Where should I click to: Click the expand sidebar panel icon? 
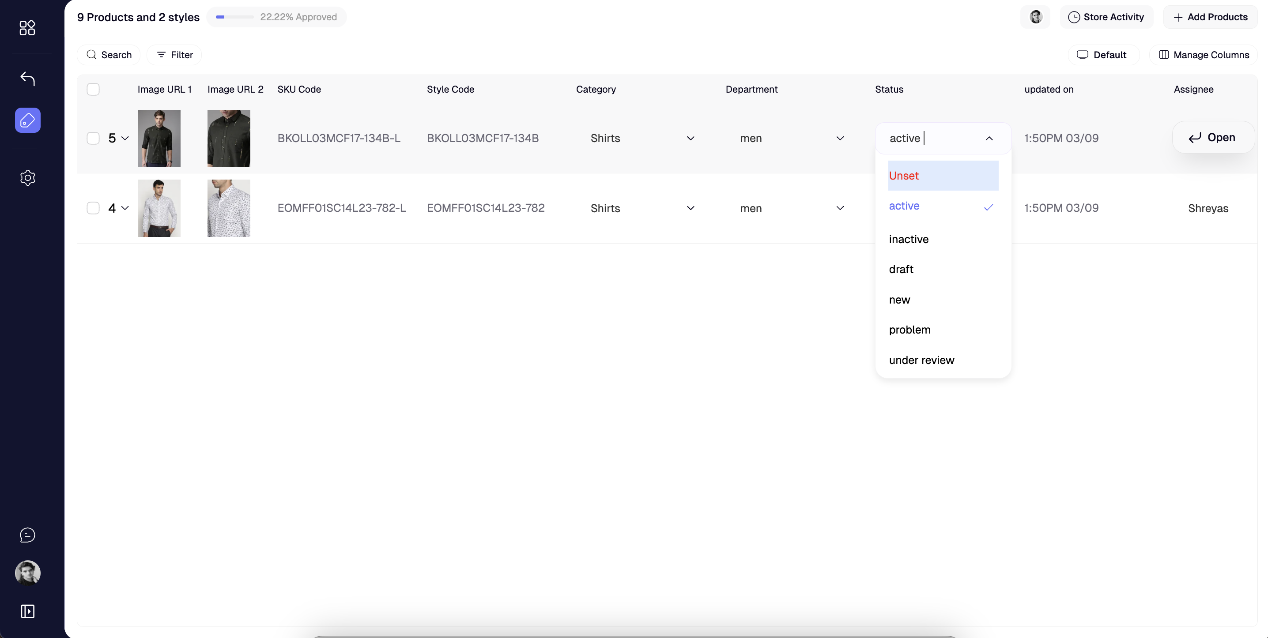pos(27,611)
